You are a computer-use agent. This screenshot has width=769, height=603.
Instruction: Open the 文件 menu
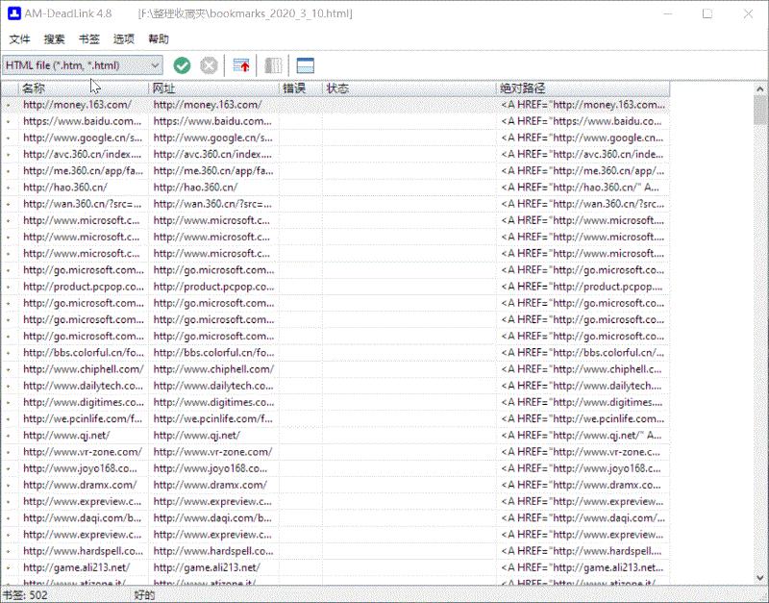click(20, 39)
